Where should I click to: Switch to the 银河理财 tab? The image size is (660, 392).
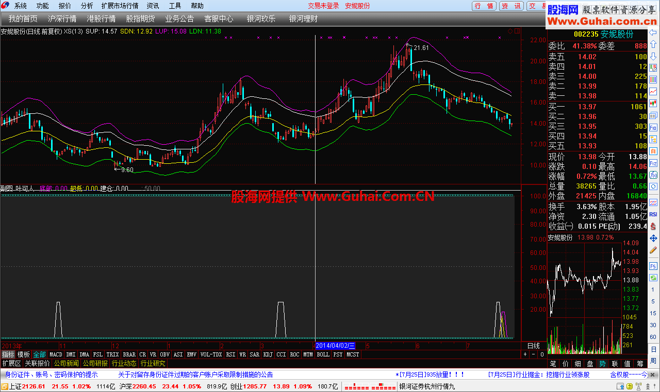click(x=304, y=19)
